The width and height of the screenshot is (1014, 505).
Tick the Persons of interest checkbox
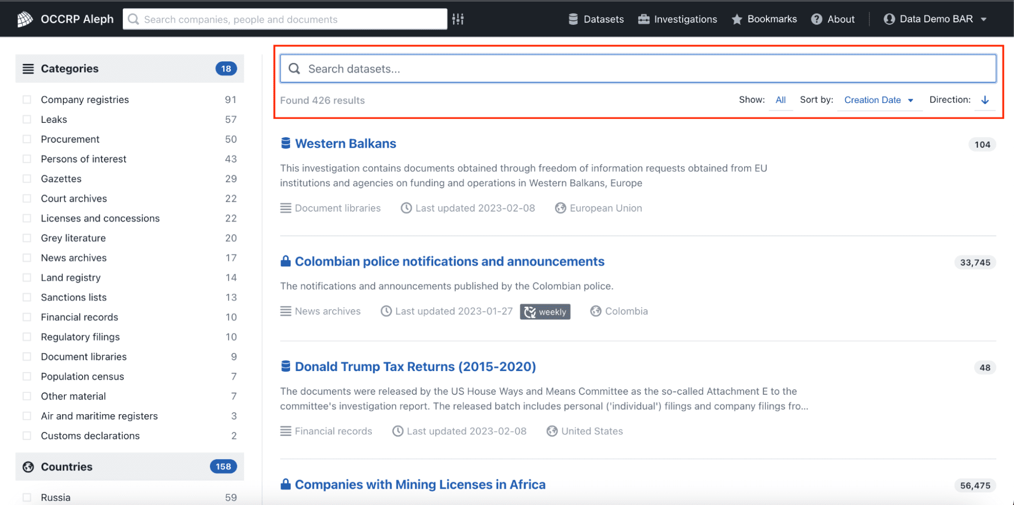click(27, 159)
